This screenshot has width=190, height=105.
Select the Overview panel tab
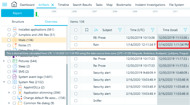coord(51,22)
